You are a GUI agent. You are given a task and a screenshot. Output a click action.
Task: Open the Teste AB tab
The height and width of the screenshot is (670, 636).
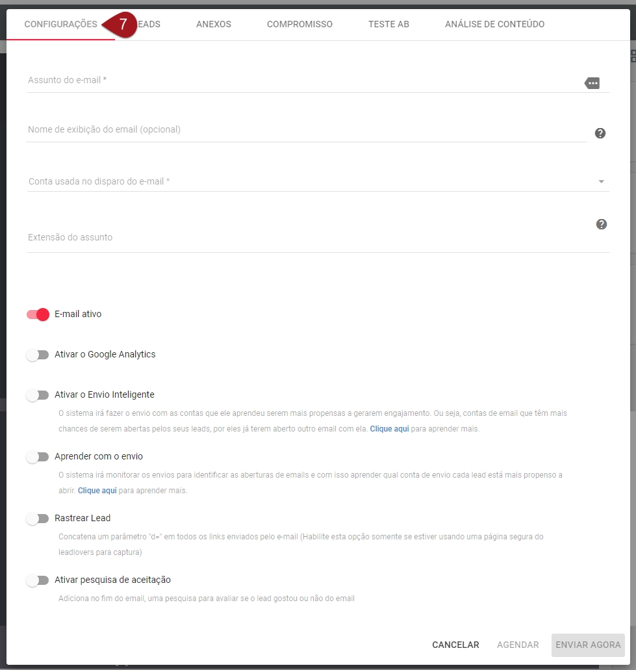click(x=388, y=24)
